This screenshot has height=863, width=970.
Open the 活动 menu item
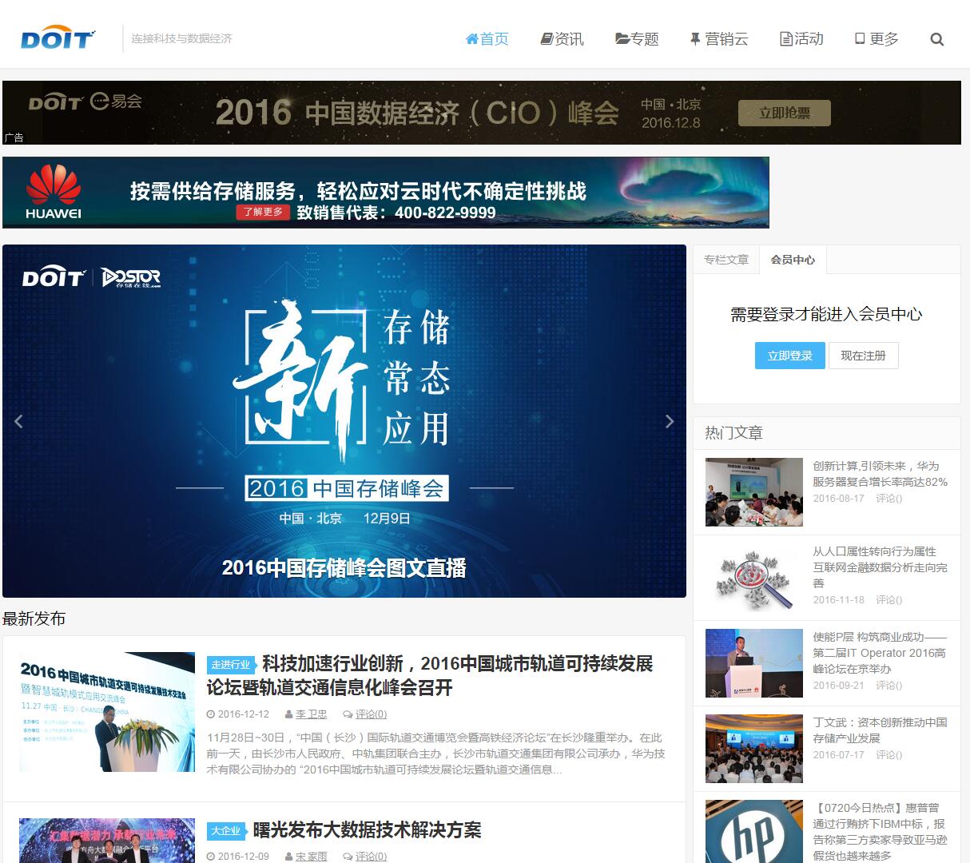[801, 38]
